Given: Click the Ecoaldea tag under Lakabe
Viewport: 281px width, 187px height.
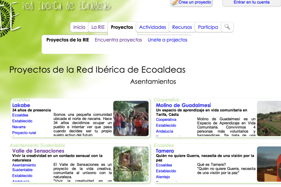Looking at the screenshot, I should pyautogui.click(x=20, y=115).
